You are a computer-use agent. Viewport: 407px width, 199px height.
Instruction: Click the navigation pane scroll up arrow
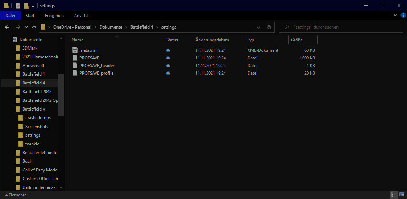coord(61,38)
